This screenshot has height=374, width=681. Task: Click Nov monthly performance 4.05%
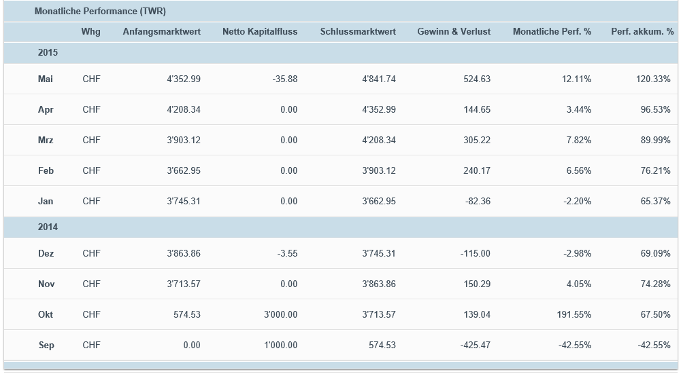coord(578,284)
